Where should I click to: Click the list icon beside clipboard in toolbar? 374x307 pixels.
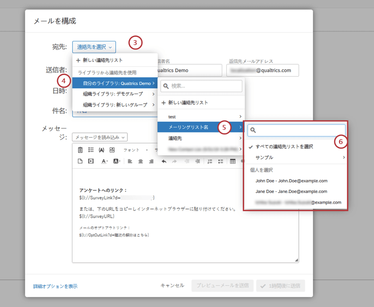(91, 150)
